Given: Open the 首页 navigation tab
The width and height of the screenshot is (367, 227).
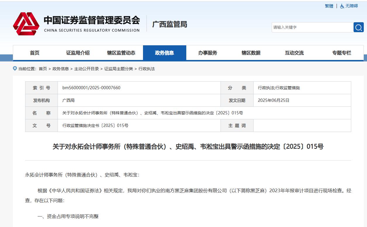Looking at the screenshot, I should 35,53.
